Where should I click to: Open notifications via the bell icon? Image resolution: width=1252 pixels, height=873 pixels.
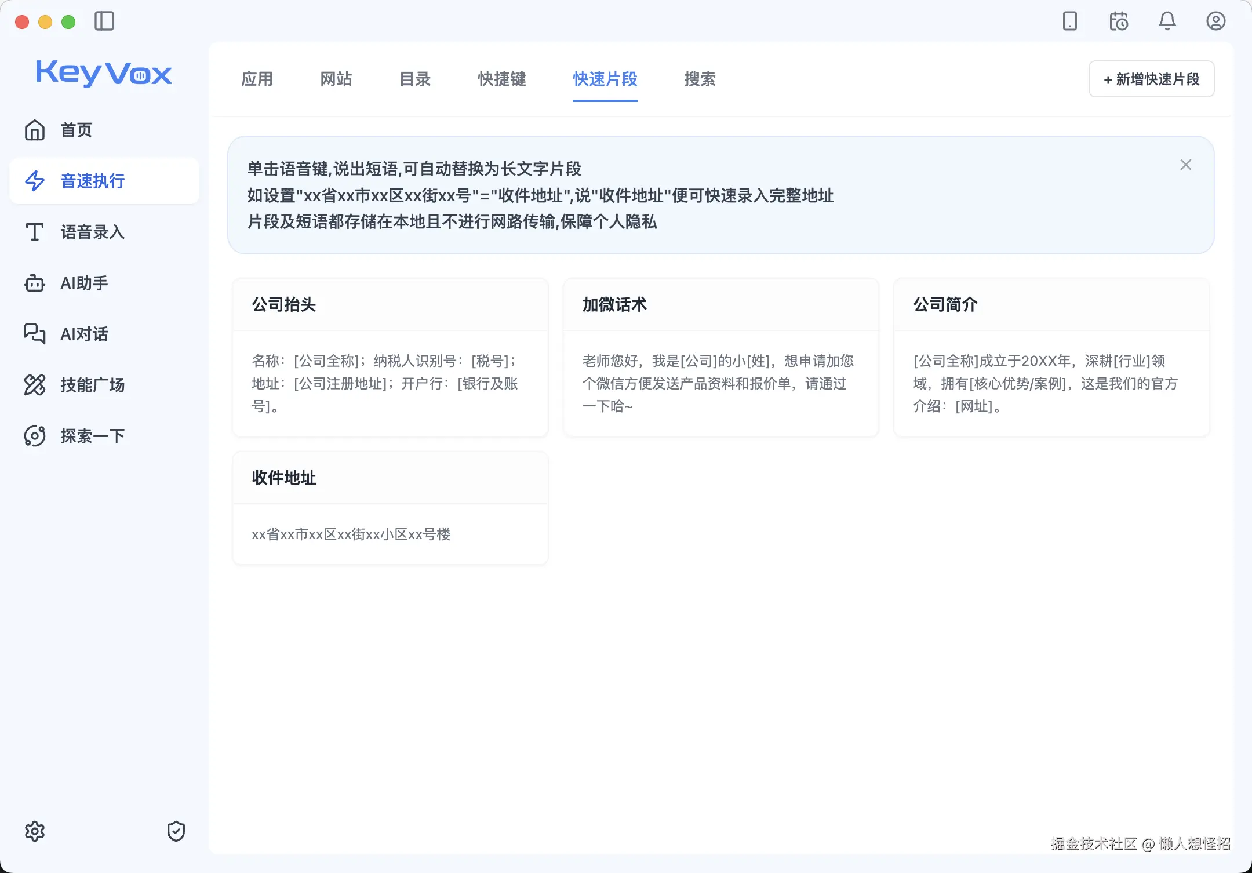[x=1167, y=21]
